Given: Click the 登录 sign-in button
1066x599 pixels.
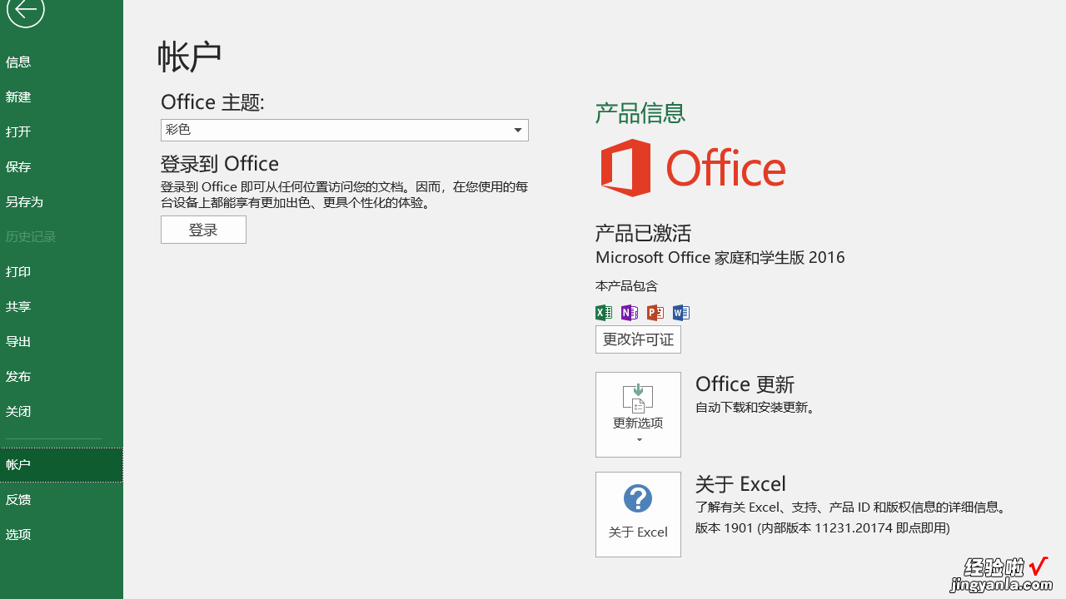Looking at the screenshot, I should click(x=203, y=230).
